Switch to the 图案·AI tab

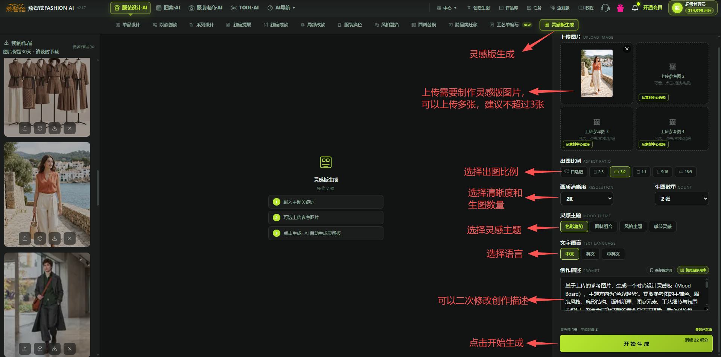point(168,8)
